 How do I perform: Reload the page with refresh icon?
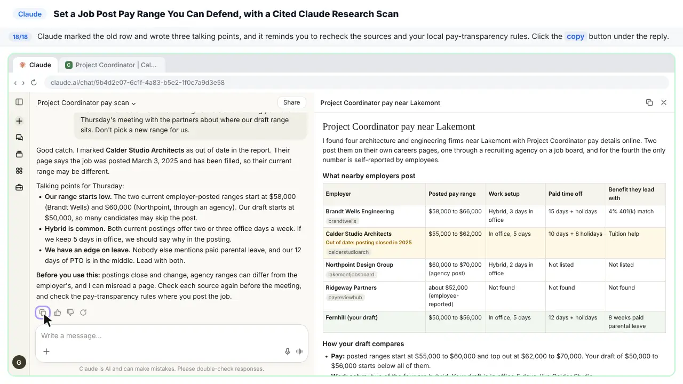(x=34, y=83)
